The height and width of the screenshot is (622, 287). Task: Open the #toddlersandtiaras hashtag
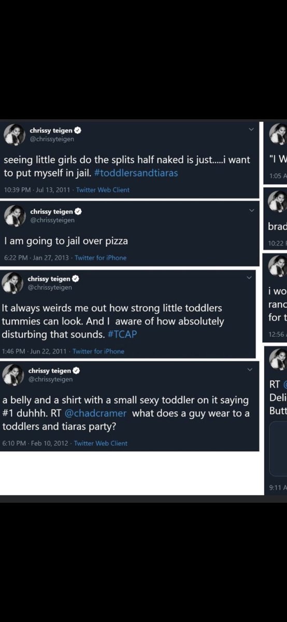[x=136, y=173]
